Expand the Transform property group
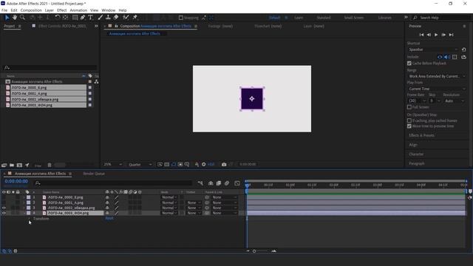This screenshot has height=266, width=473. [x=30, y=219]
